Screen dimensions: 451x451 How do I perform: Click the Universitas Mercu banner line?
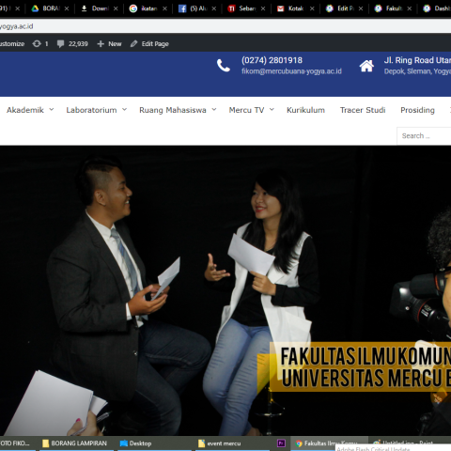tap(365, 378)
